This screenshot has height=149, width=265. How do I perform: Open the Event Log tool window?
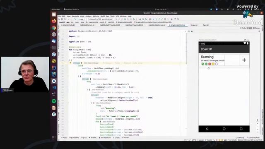240,138
